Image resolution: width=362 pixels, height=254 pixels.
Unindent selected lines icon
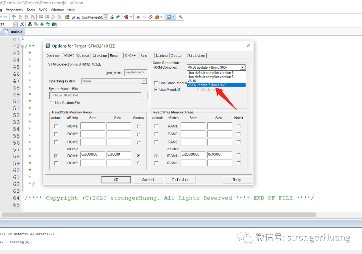pos(47,17)
